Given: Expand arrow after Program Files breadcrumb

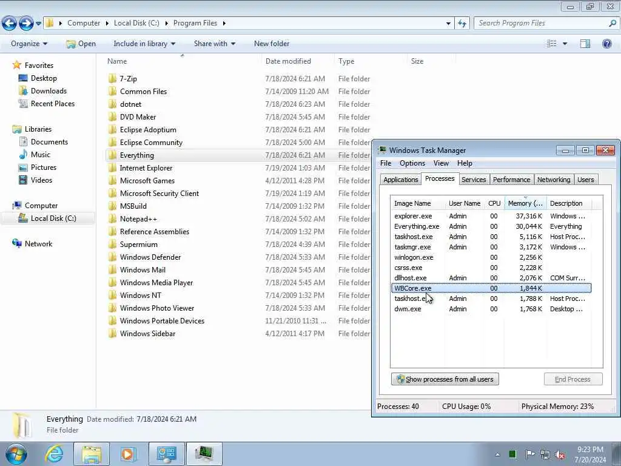Looking at the screenshot, I should point(224,23).
